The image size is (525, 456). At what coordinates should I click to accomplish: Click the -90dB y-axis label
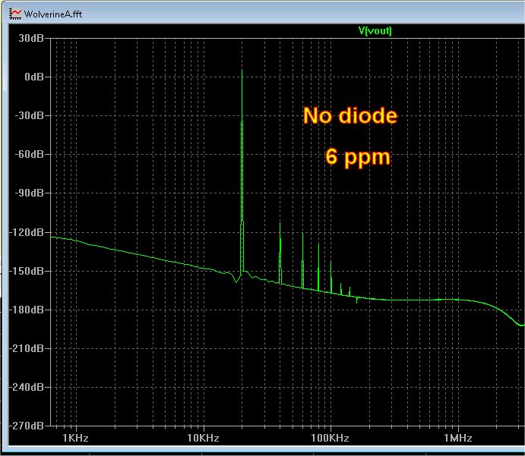click(29, 193)
